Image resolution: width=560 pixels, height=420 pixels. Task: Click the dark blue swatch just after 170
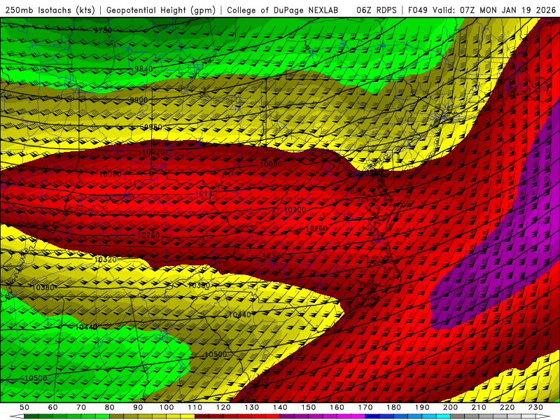372,416
